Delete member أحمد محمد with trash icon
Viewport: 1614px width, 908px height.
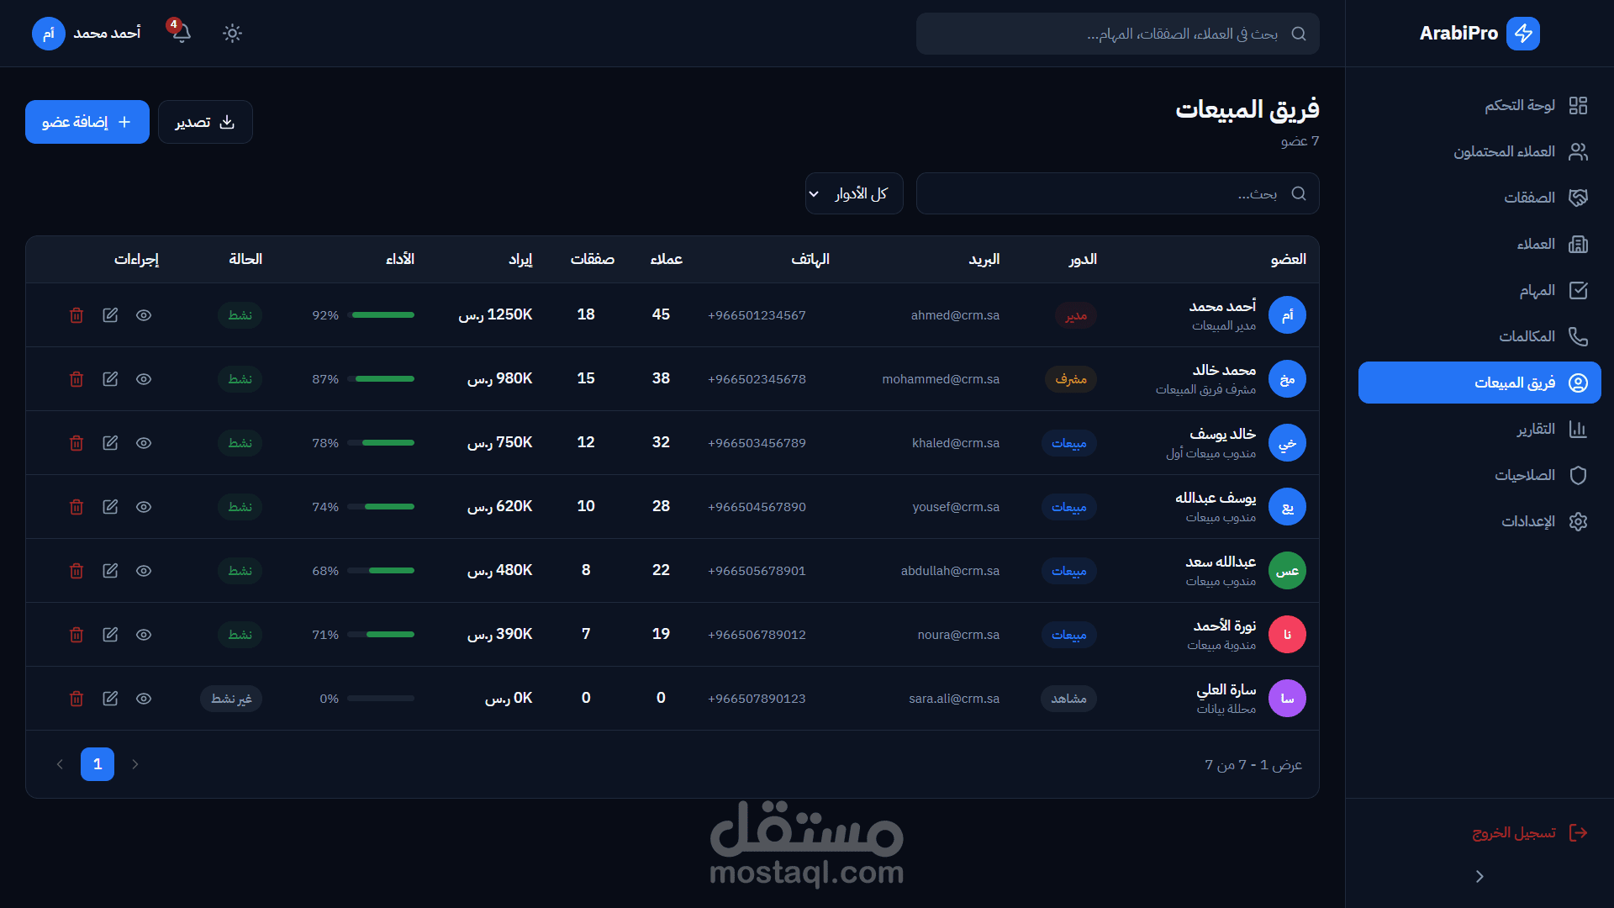click(76, 315)
